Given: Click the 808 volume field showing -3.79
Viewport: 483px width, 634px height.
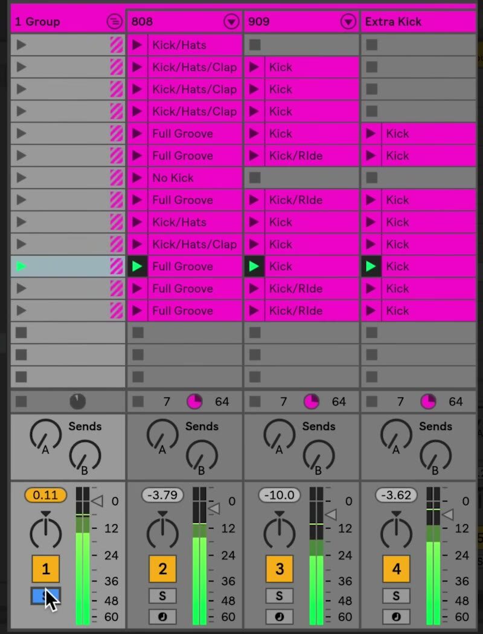Looking at the screenshot, I should tap(162, 495).
